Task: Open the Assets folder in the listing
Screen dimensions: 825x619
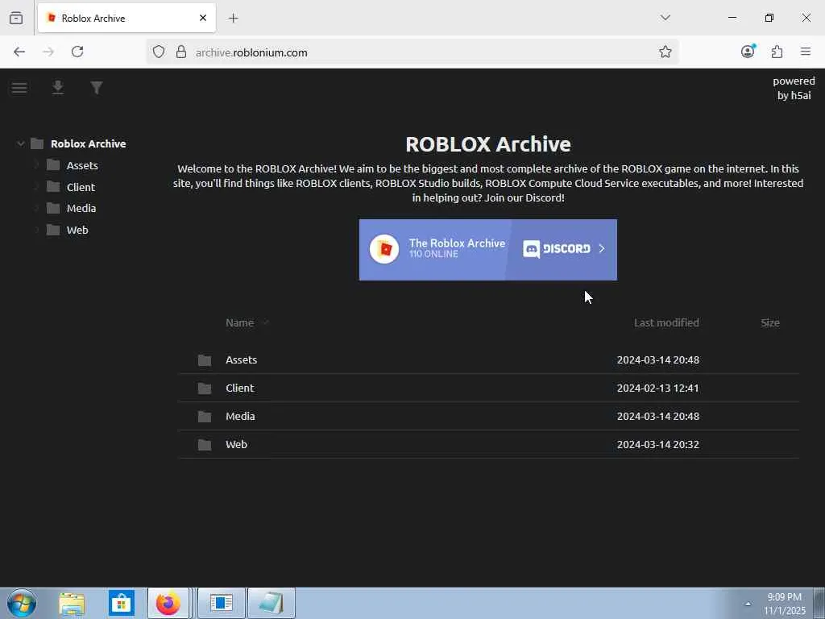Action: point(241,359)
